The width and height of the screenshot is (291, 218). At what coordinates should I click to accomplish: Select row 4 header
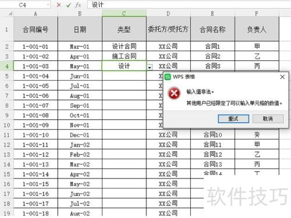pos(6,66)
